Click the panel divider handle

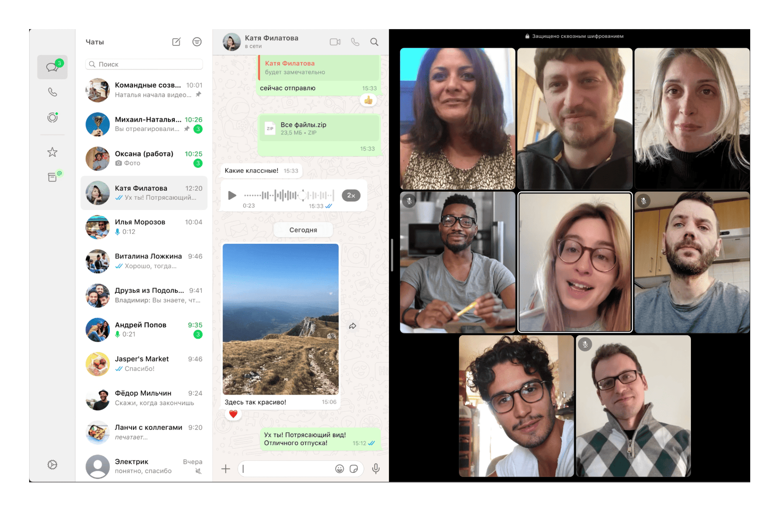tap(392, 255)
